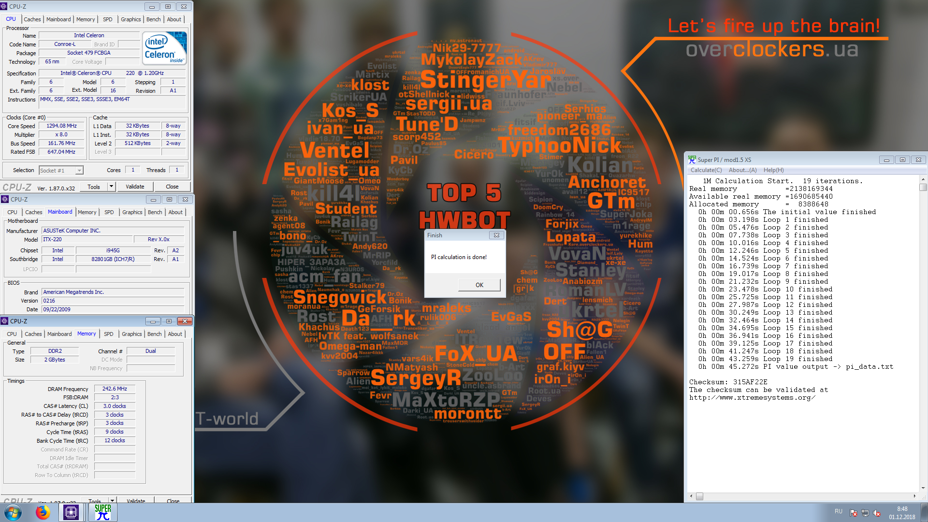Minimize the Super PI window

pyautogui.click(x=886, y=159)
